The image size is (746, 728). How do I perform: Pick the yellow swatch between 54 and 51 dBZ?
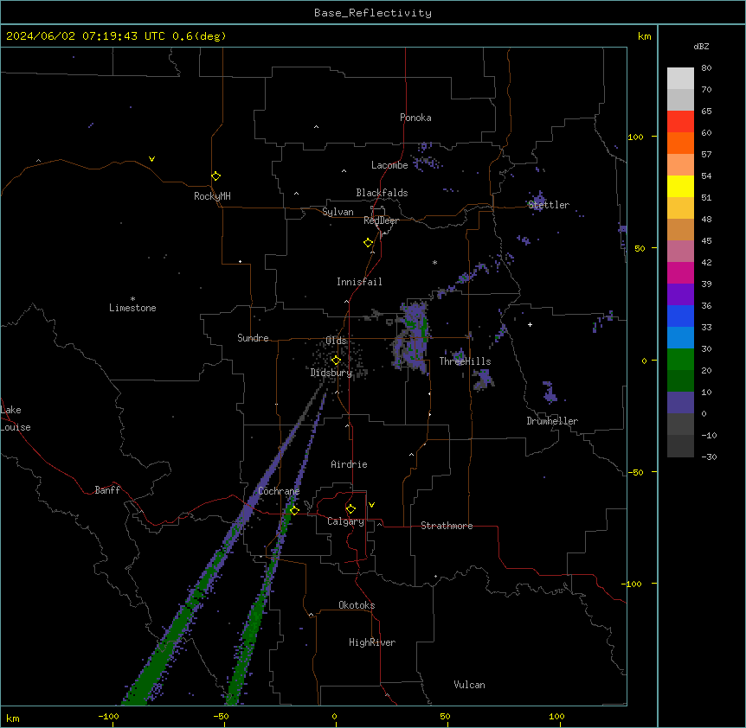(x=680, y=186)
